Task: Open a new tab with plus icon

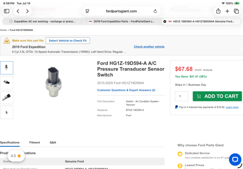Action: [227, 11]
